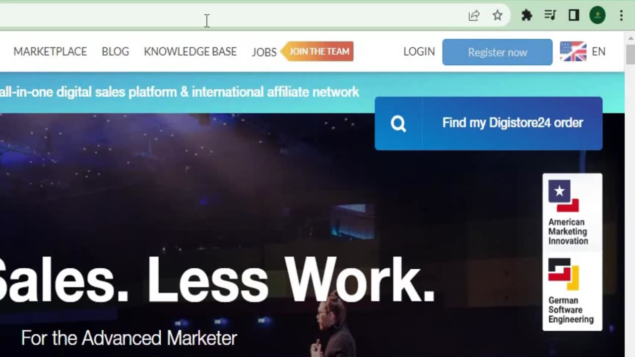Click the Register now button
The width and height of the screenshot is (635, 357).
click(497, 52)
